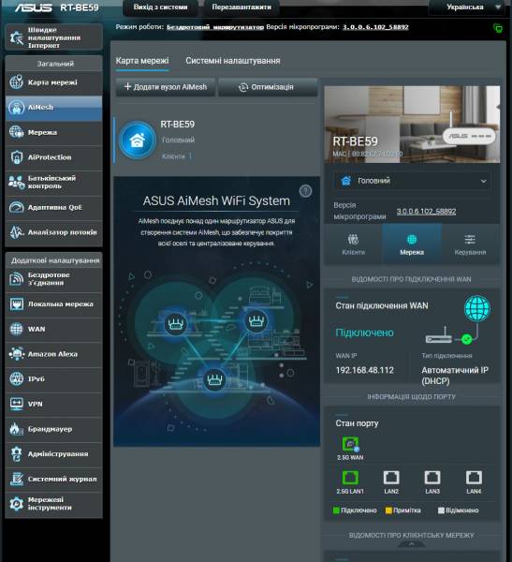Screen dimensions: 512x562
Task: Click the LAN4 port icon
Action: pos(474,478)
